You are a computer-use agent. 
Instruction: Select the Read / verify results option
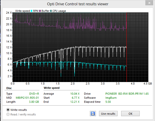pyautogui.click(x=8, y=114)
